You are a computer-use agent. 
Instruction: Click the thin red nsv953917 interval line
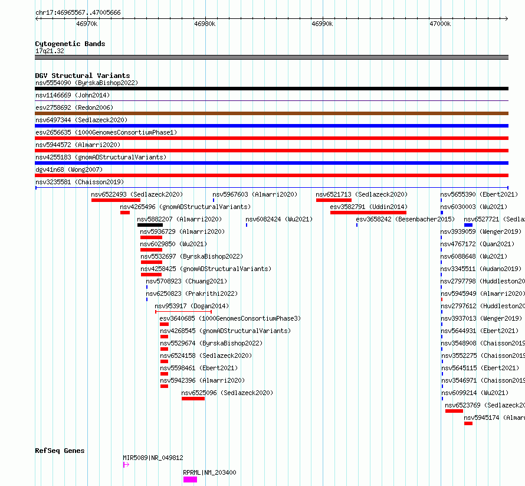point(183,312)
